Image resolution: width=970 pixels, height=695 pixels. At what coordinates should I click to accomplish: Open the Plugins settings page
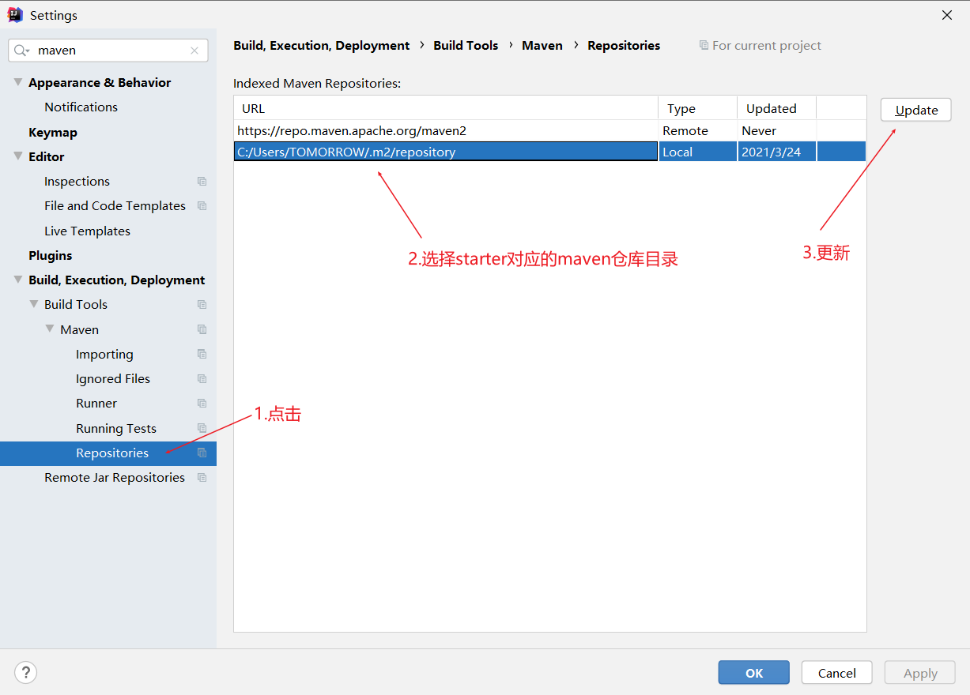pyautogui.click(x=50, y=255)
